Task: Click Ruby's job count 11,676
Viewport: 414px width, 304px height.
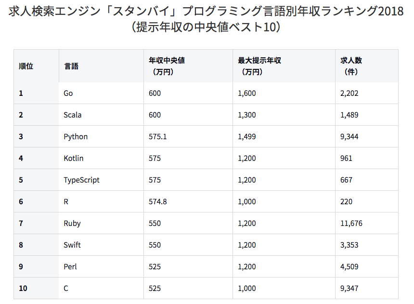Action: click(351, 224)
